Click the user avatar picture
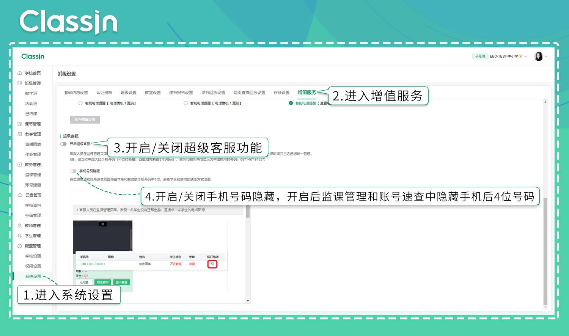Image resolution: width=569 pixels, height=336 pixels. [x=538, y=57]
